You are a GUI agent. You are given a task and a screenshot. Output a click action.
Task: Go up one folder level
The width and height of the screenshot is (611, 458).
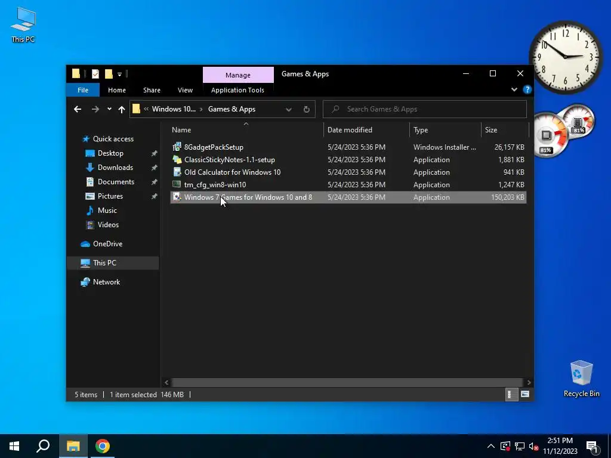122,110
